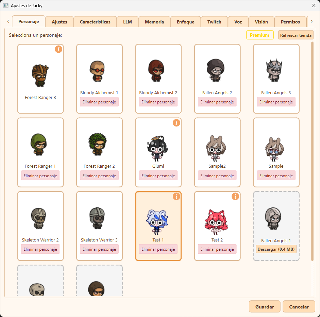Viewport: 320px width, 317px height.
Task: Select the brown-hooded character in bottom row
Action: (x=96, y=289)
